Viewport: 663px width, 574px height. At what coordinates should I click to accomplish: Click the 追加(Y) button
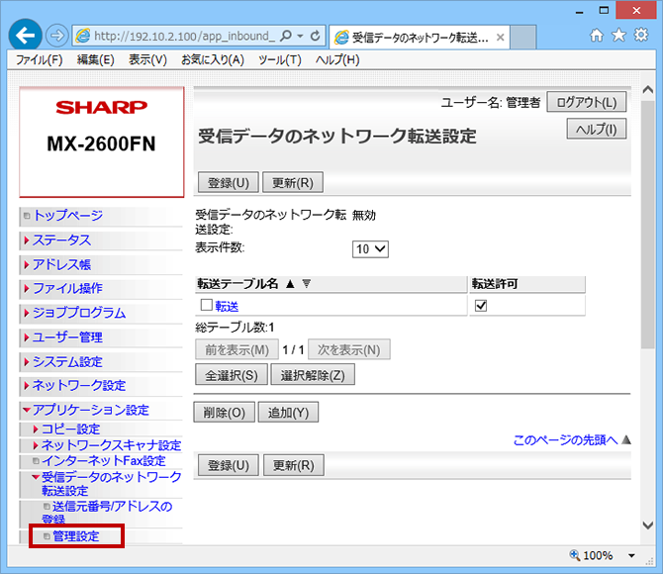tap(289, 413)
